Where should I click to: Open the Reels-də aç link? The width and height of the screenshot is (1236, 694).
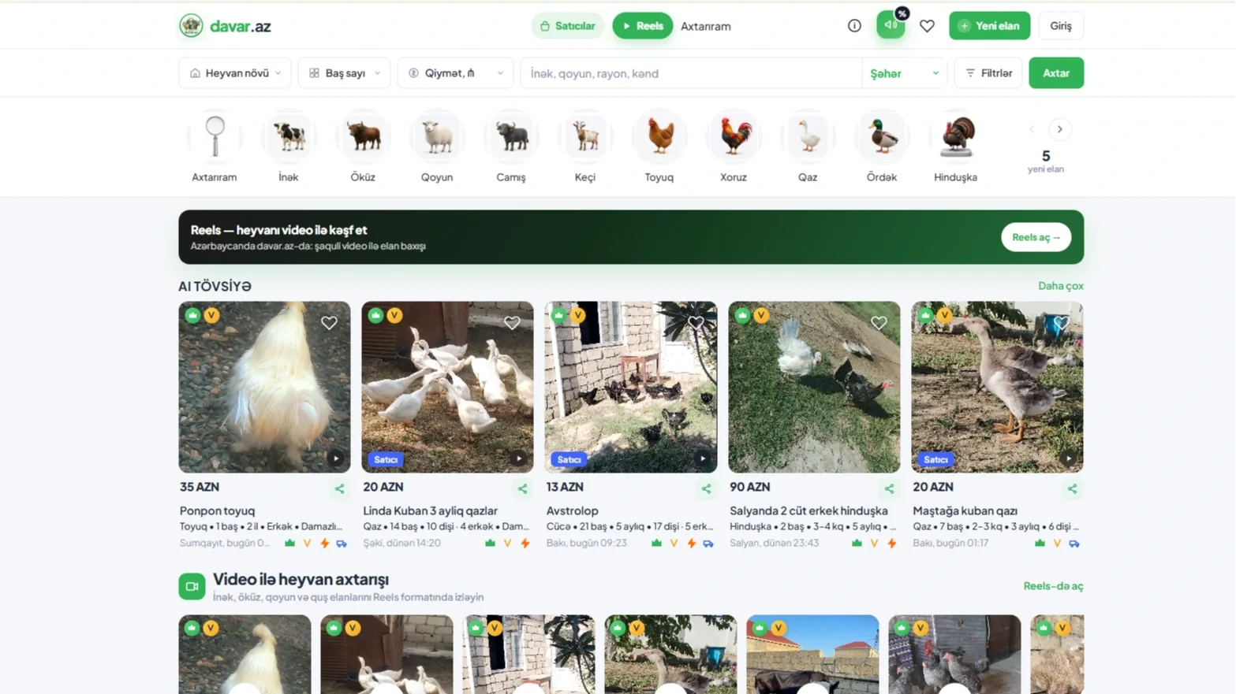point(1054,586)
